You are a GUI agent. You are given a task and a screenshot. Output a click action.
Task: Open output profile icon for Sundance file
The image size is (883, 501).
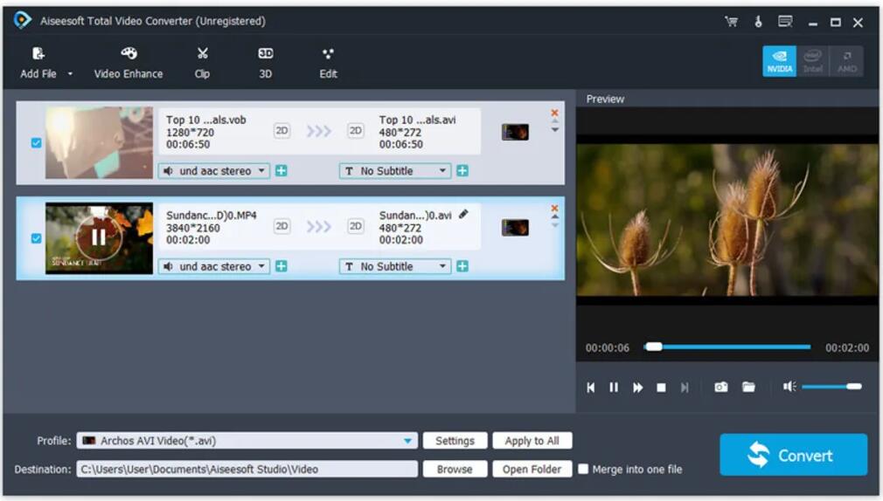(515, 228)
